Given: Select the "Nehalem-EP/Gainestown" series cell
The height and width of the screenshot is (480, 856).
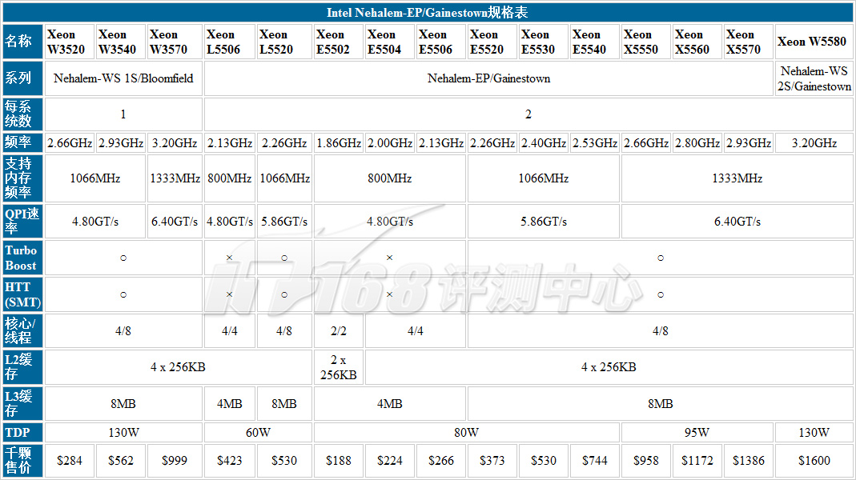Looking at the screenshot, I should [488, 78].
